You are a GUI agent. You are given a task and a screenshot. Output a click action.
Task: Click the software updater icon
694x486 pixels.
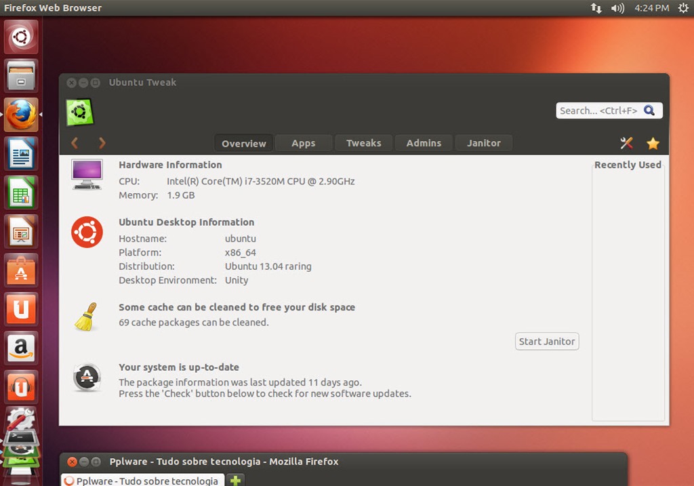(x=87, y=377)
